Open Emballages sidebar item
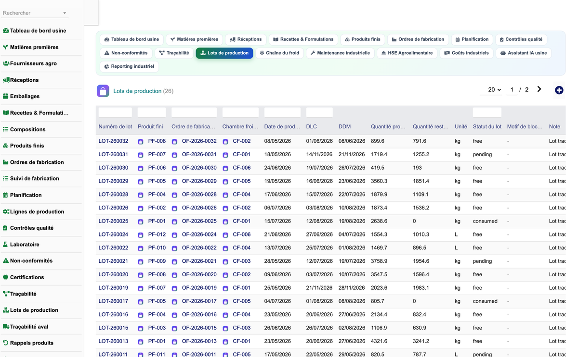The width and height of the screenshot is (578, 357). click(x=21, y=97)
